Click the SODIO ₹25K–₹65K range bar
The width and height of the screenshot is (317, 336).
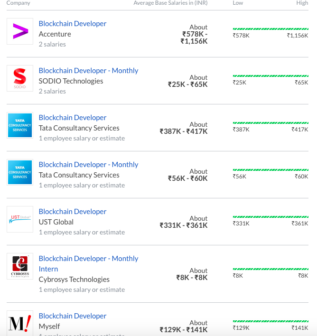coord(270,76)
